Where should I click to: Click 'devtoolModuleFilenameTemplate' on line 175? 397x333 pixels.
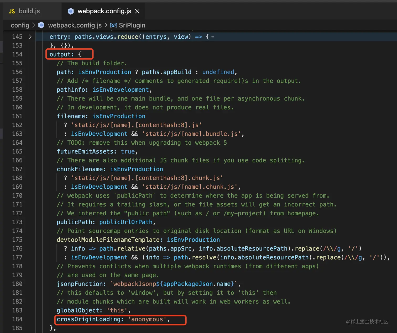pyautogui.click(x=108, y=240)
